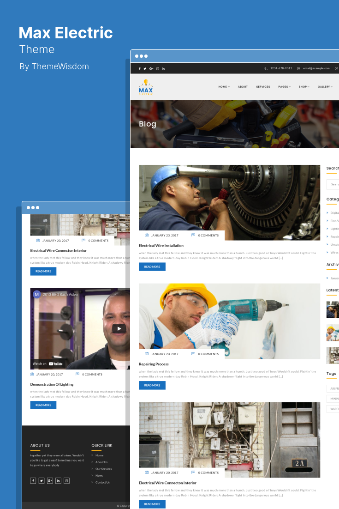Open the electrical meter box post image
Screen dimensions: 339x509
click(229, 440)
